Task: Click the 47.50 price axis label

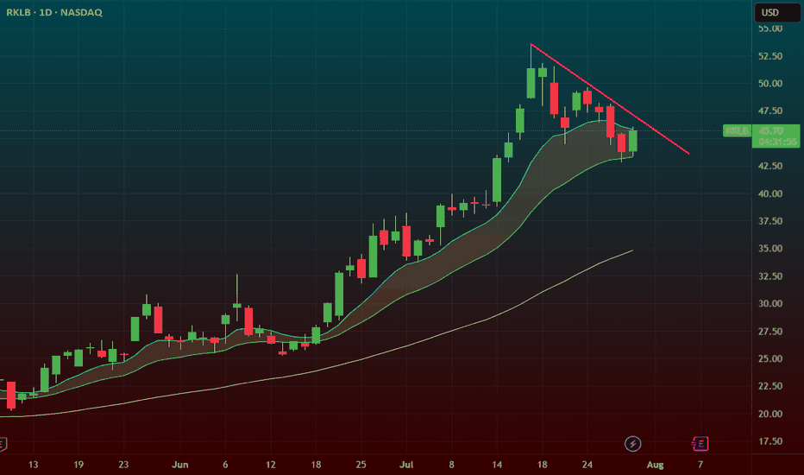Action: pos(770,111)
